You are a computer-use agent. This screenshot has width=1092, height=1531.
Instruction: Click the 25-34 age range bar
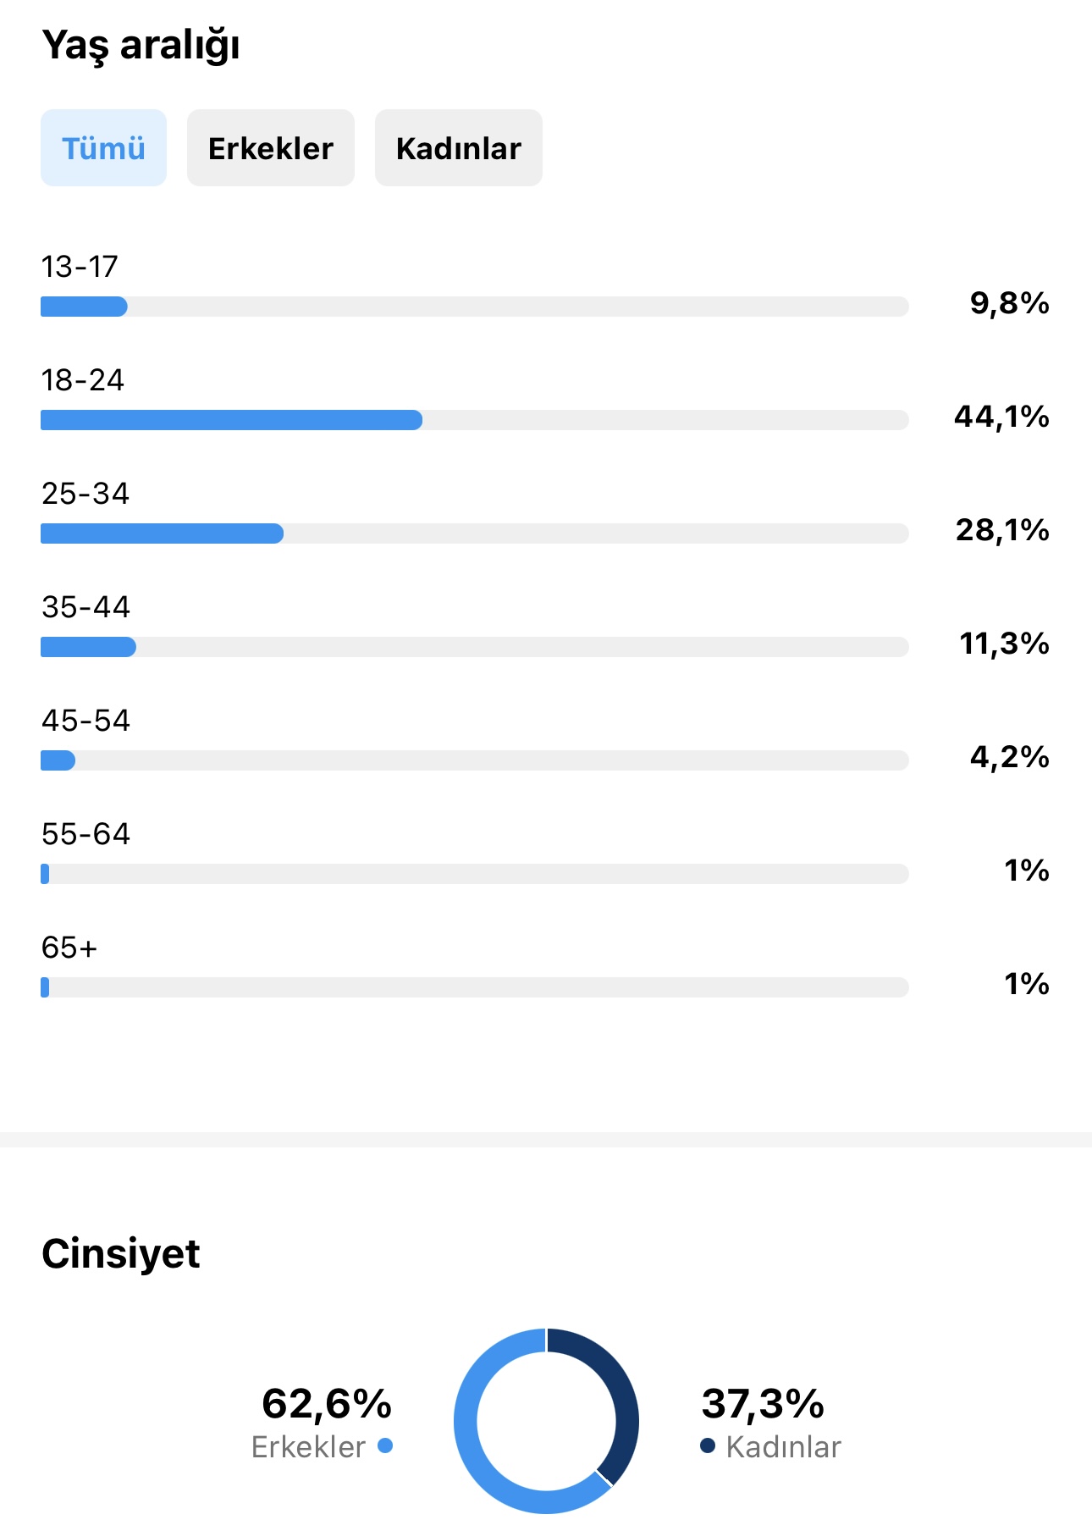pyautogui.click(x=474, y=533)
